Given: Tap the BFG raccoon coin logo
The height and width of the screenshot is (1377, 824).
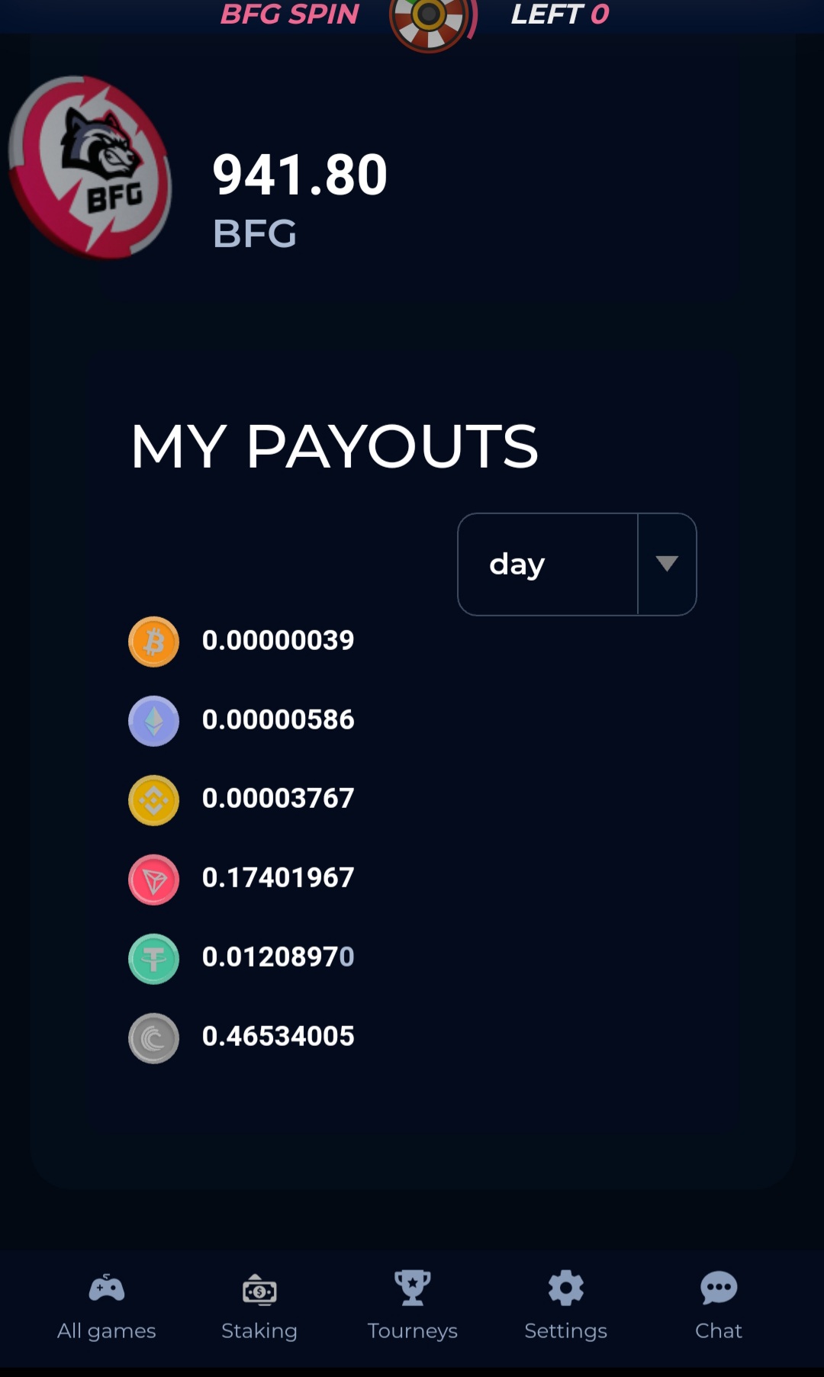Looking at the screenshot, I should point(90,168).
